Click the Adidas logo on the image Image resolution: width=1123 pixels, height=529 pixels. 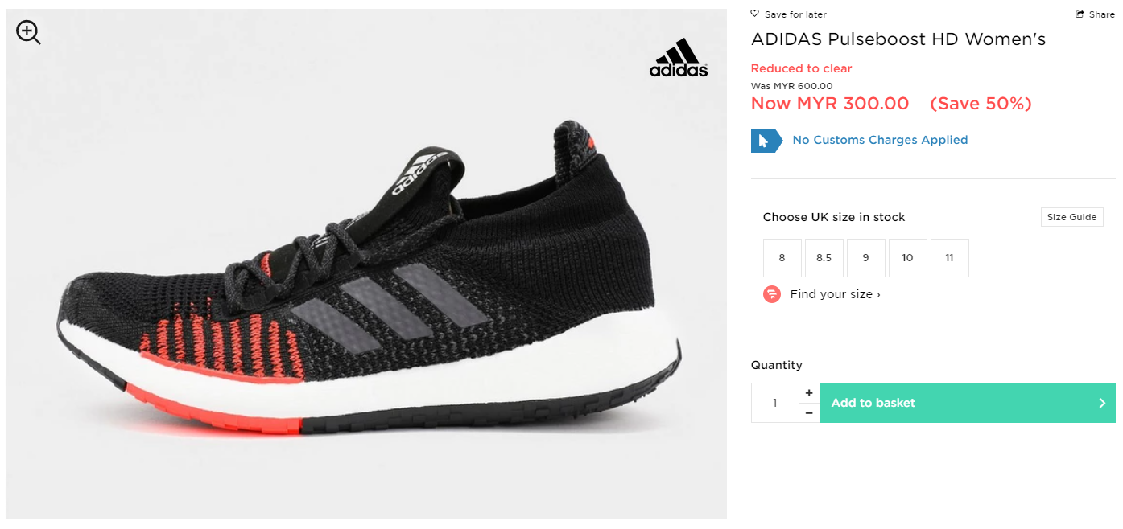(x=679, y=58)
